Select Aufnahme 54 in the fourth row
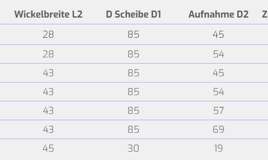 click(219, 92)
